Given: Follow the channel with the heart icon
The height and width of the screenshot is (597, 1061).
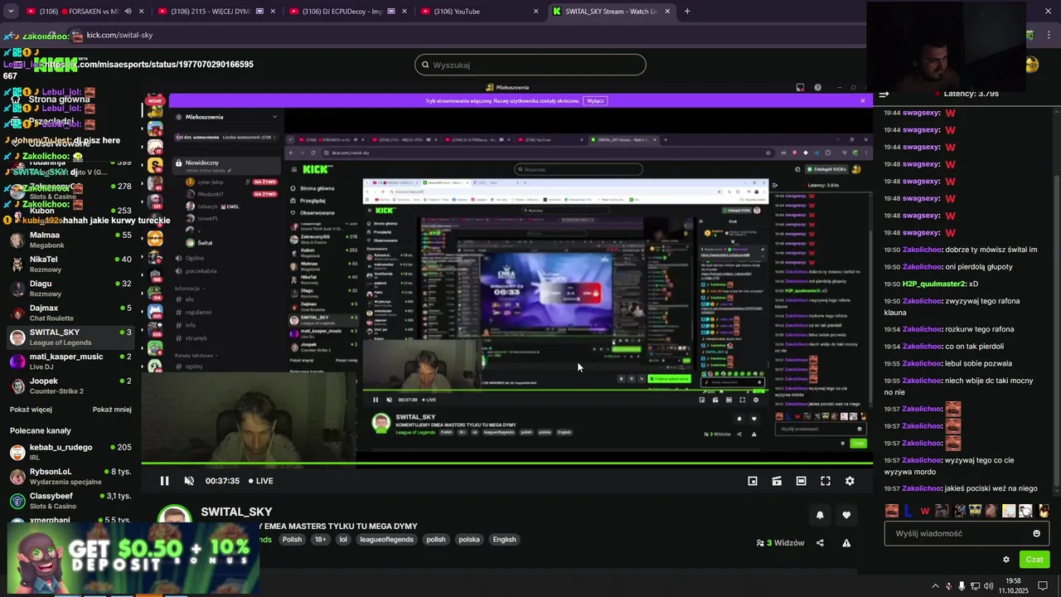Looking at the screenshot, I should pyautogui.click(x=846, y=515).
